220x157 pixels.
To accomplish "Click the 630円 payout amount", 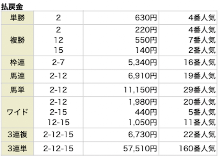I will point(146,18).
